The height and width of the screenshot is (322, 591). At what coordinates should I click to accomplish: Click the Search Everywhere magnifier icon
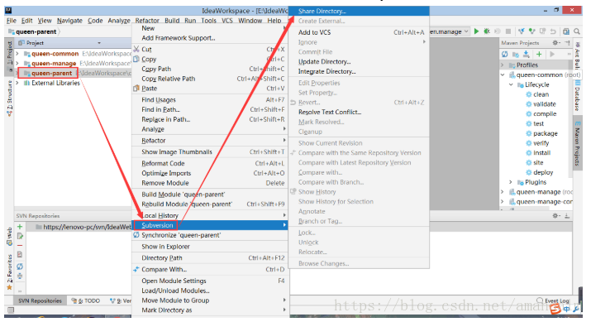pos(577,31)
